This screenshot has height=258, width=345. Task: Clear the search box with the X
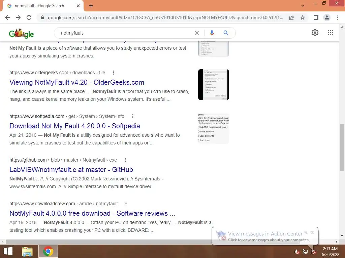(197, 33)
